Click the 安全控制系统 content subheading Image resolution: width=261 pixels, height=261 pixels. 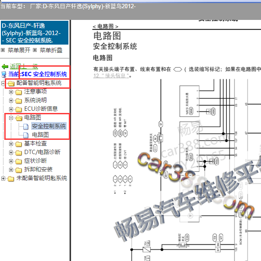pyautogui.click(x=115, y=46)
